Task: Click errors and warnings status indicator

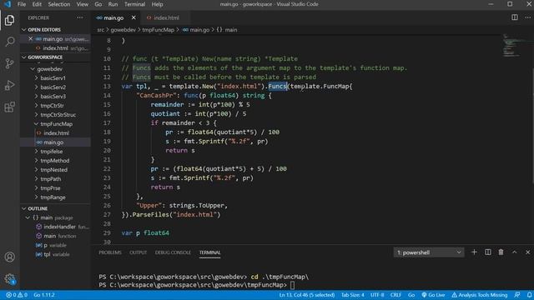Action: (17, 295)
